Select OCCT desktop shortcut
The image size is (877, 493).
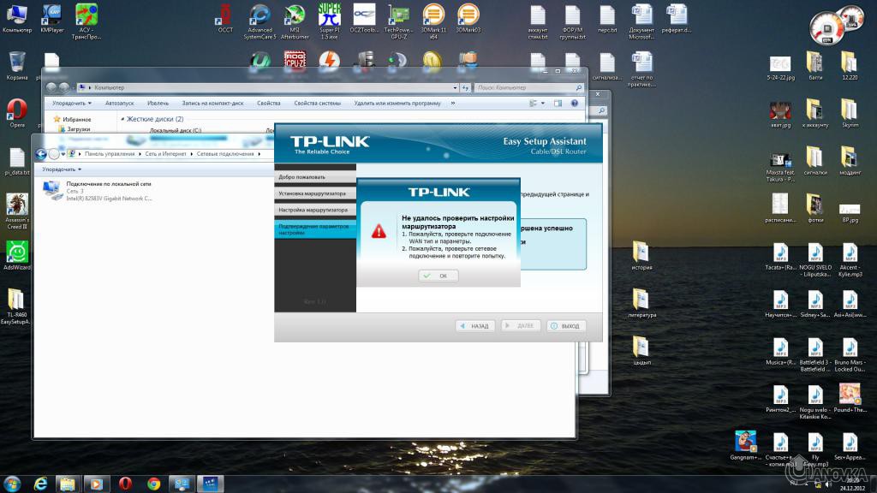coord(225,19)
